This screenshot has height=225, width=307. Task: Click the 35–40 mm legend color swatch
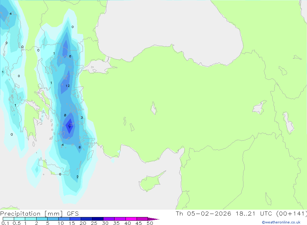pyautogui.click(x=120, y=219)
